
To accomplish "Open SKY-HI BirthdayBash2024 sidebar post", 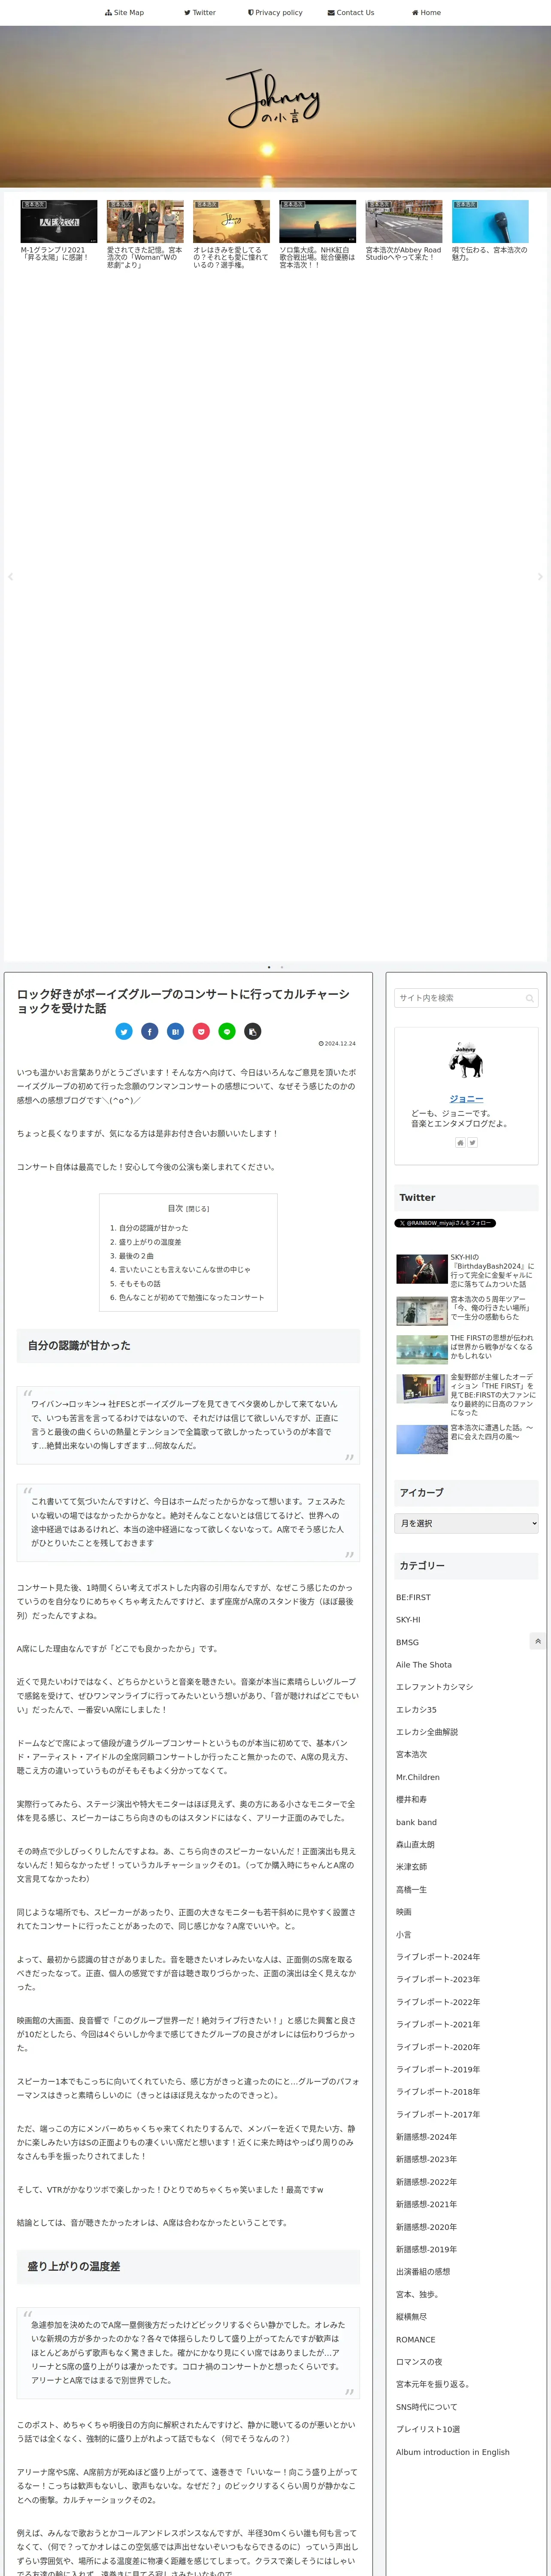I will (466, 1270).
